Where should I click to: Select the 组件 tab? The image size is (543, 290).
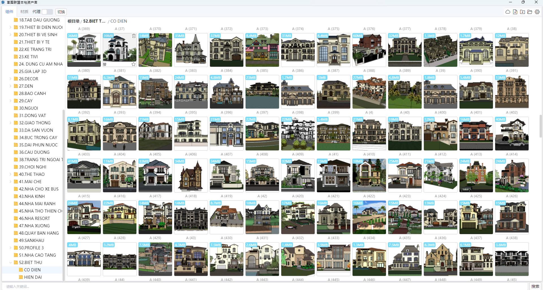pyautogui.click(x=9, y=12)
